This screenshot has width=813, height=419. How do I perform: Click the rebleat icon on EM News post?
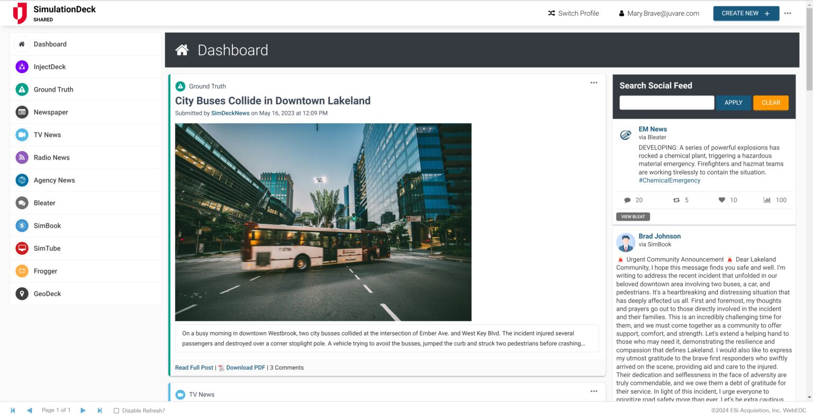click(676, 200)
